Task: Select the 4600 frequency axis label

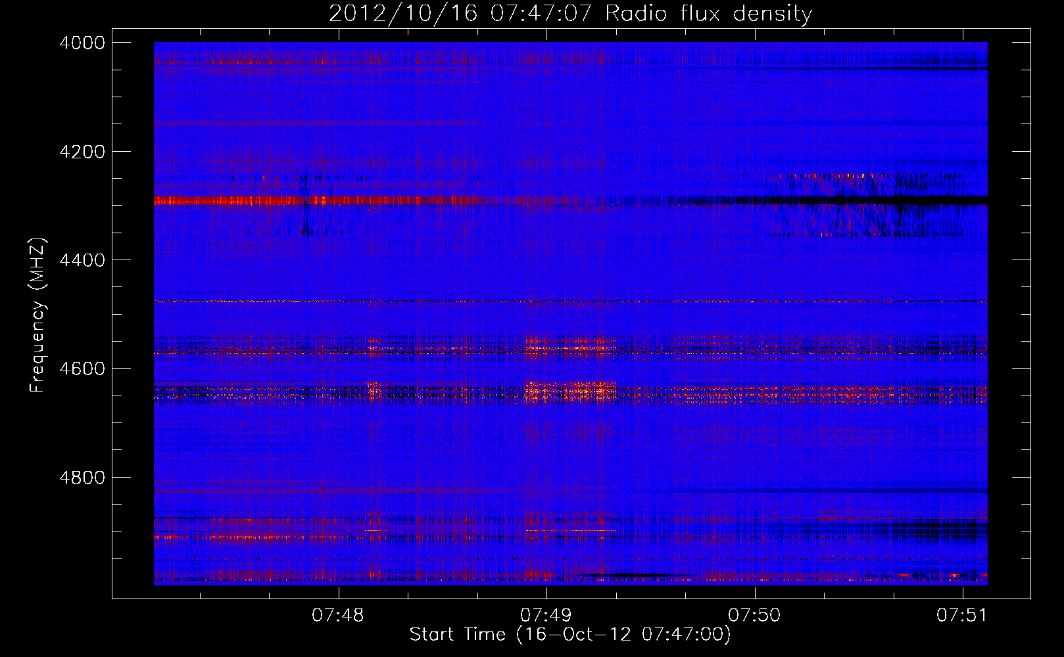Action: coord(82,369)
